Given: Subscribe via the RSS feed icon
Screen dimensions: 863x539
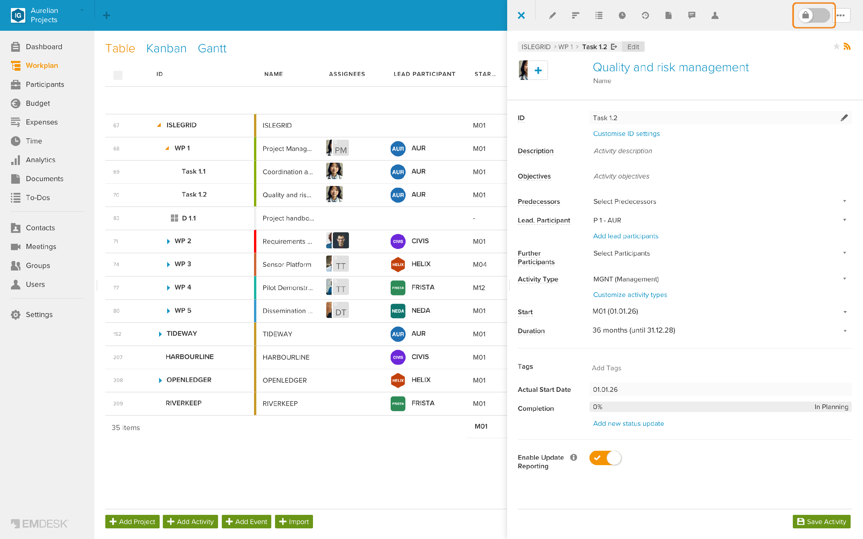Looking at the screenshot, I should [847, 46].
